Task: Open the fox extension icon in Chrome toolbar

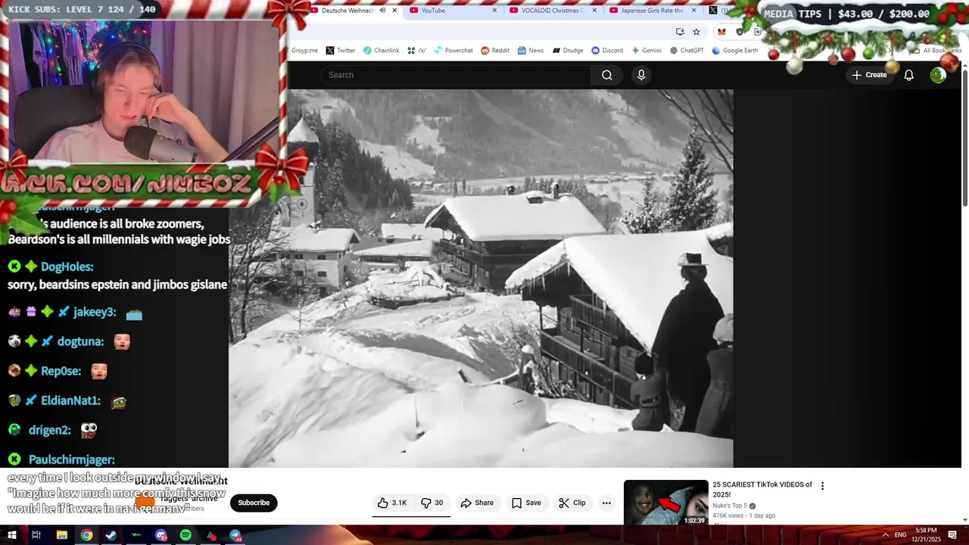Action: [721, 32]
